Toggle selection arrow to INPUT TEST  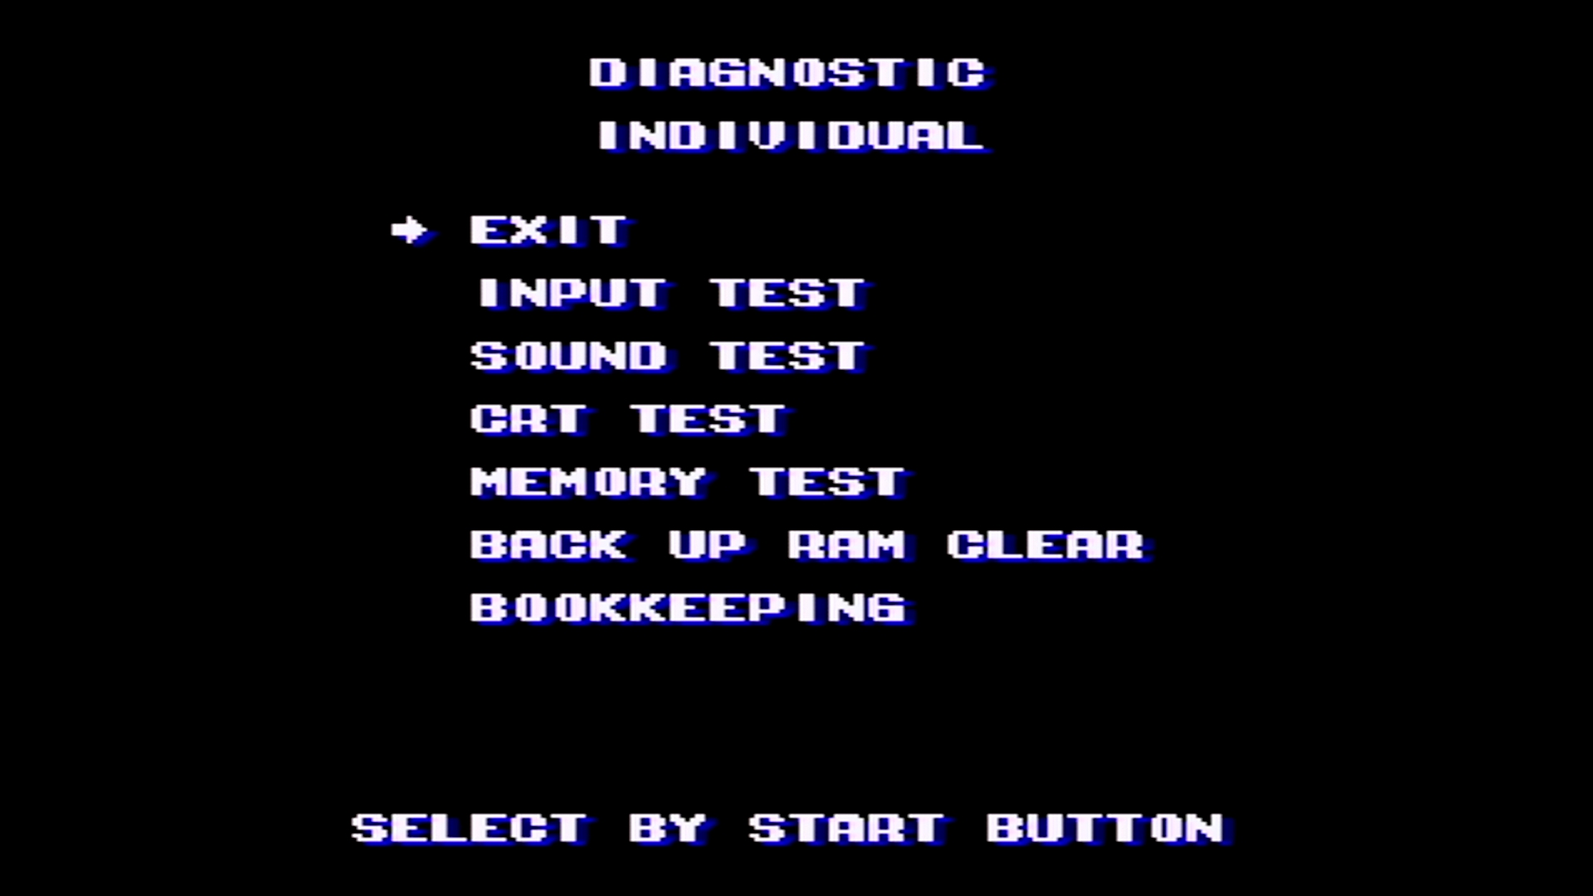tap(669, 292)
